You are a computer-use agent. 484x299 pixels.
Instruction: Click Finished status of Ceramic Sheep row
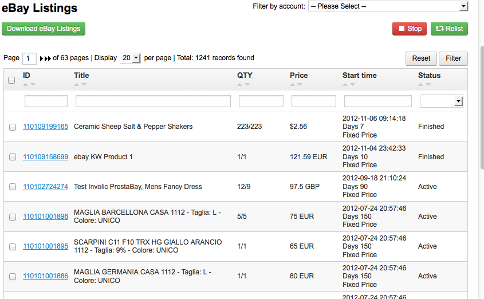[x=431, y=127]
